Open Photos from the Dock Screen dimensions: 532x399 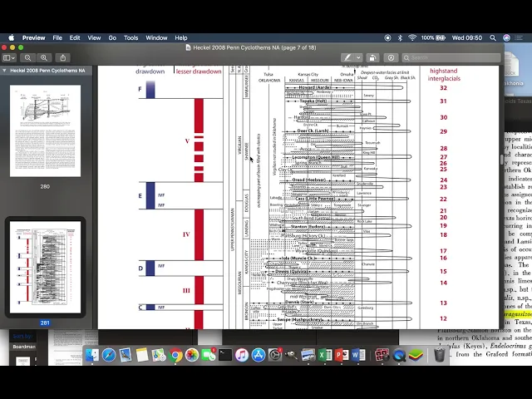(x=192, y=355)
